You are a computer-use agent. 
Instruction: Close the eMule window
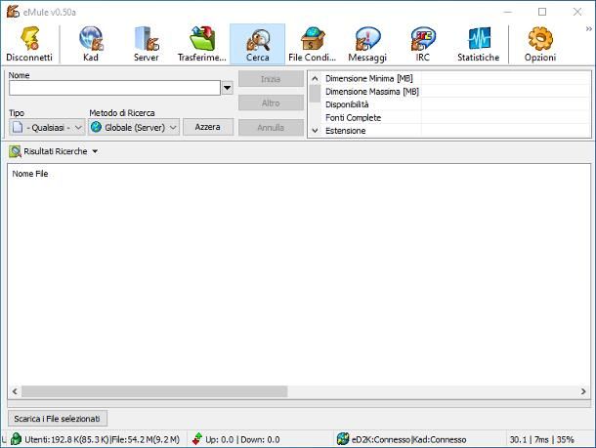(x=577, y=12)
